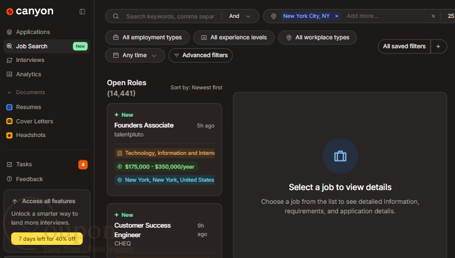
Task: Click the Access all features heading
Action: [48, 201]
